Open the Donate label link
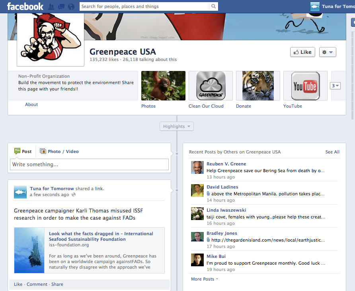The image size is (355, 291). point(244,106)
